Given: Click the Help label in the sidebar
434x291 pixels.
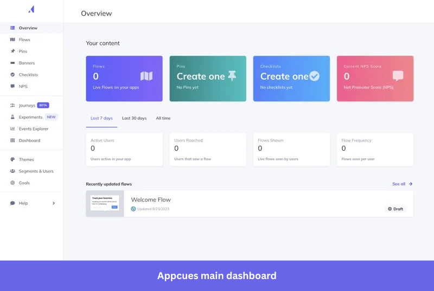Looking at the screenshot, I should [23, 203].
